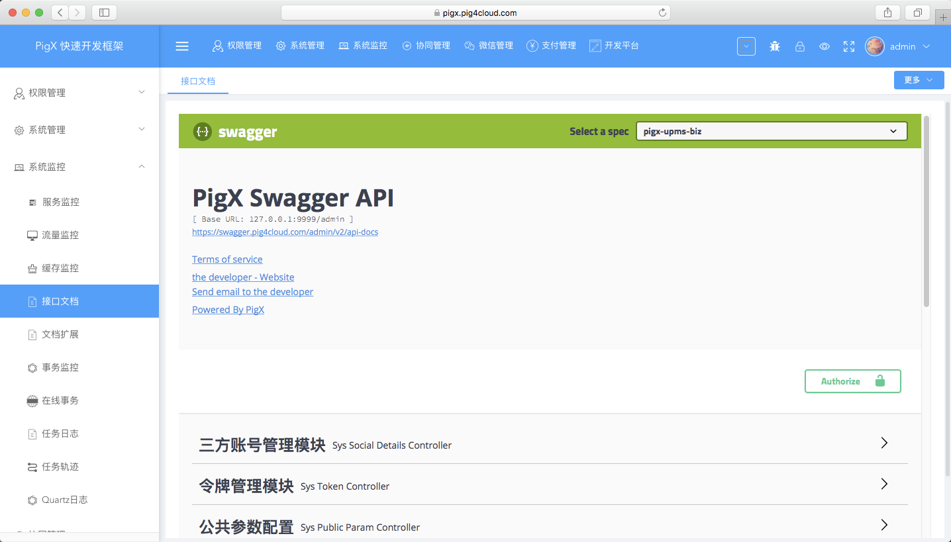The width and height of the screenshot is (951, 542).
Task: Open a new Safari tab
Action: (x=943, y=18)
